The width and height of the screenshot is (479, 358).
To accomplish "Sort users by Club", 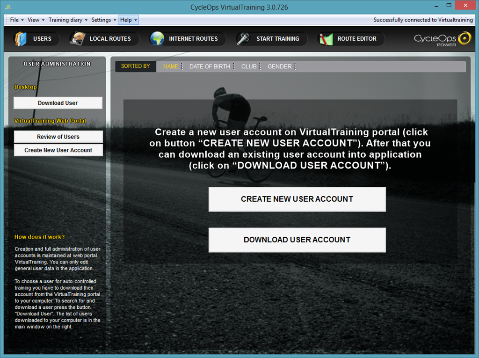I will point(249,66).
